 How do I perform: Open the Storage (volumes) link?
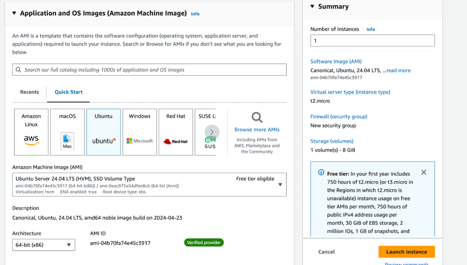click(332, 141)
